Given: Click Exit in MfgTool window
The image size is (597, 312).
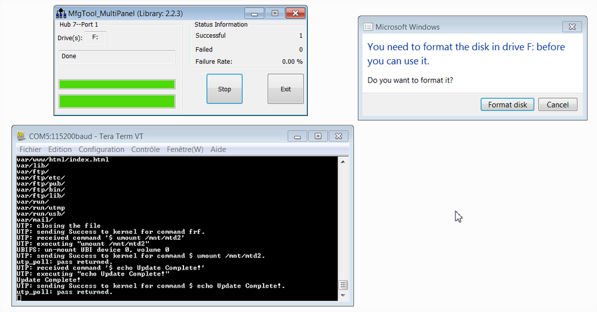Looking at the screenshot, I should coord(286,89).
